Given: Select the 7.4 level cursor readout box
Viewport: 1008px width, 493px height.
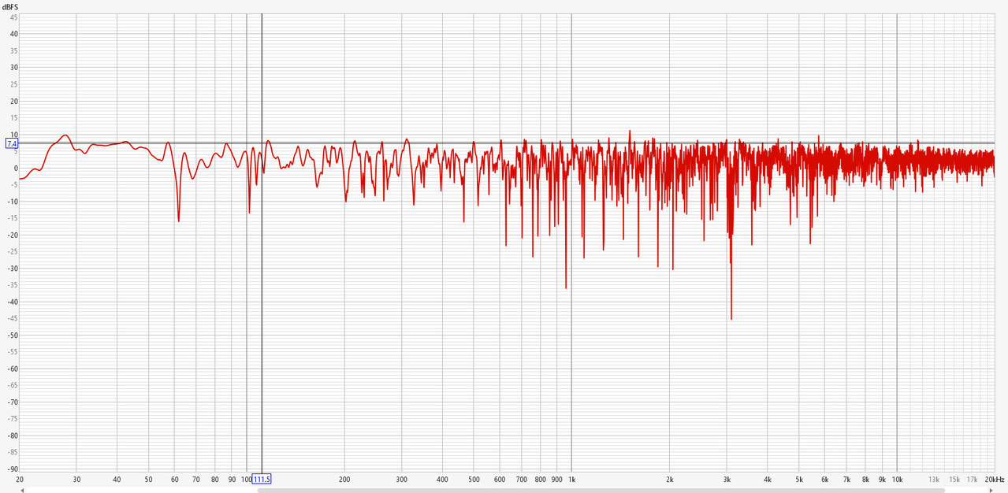Looking at the screenshot, I should pyautogui.click(x=12, y=143).
